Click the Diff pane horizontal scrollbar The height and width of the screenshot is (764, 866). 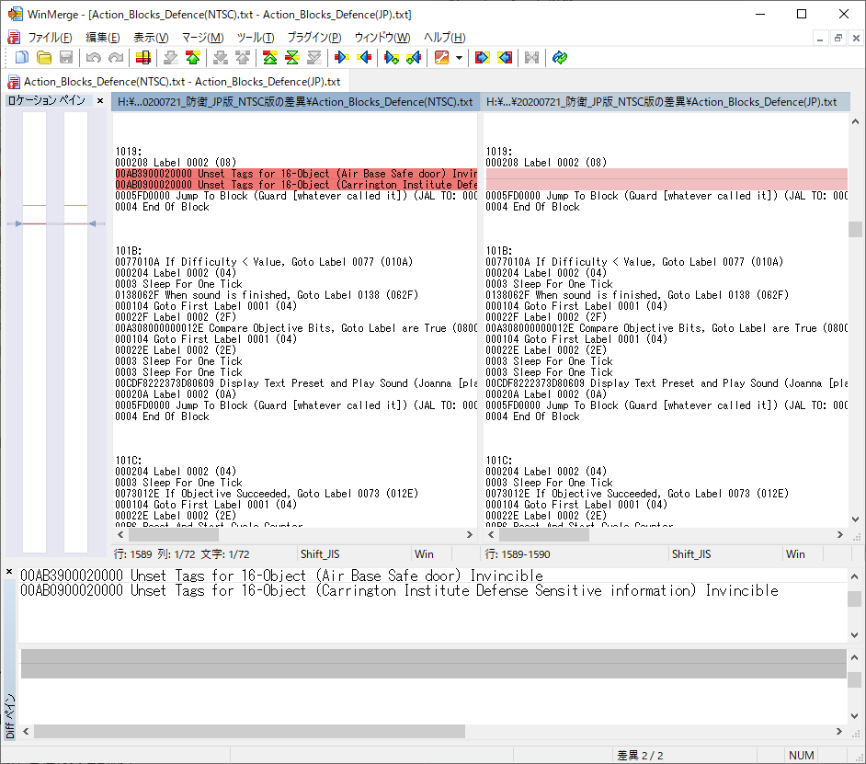pyautogui.click(x=432, y=731)
